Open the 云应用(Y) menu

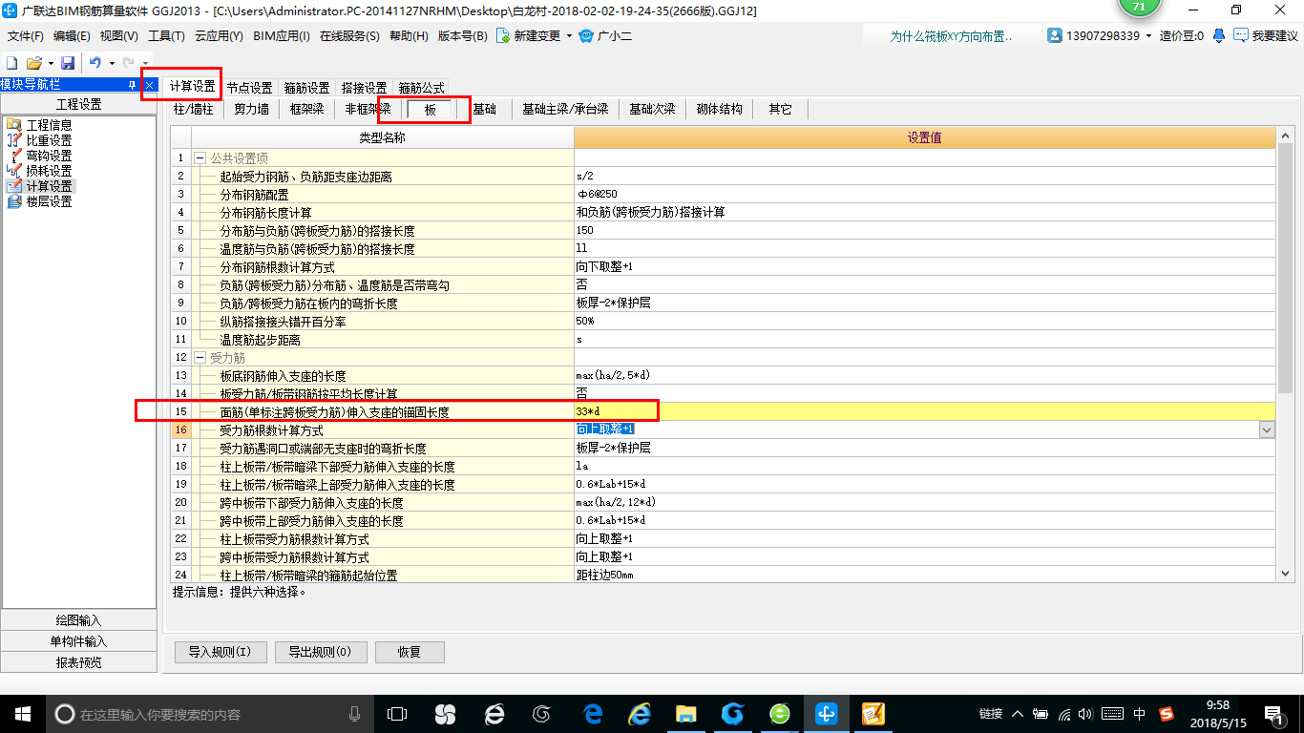coord(219,36)
